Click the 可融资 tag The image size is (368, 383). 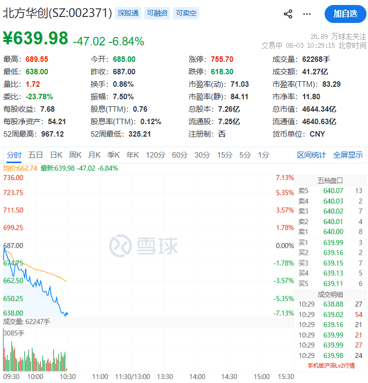coord(157,13)
